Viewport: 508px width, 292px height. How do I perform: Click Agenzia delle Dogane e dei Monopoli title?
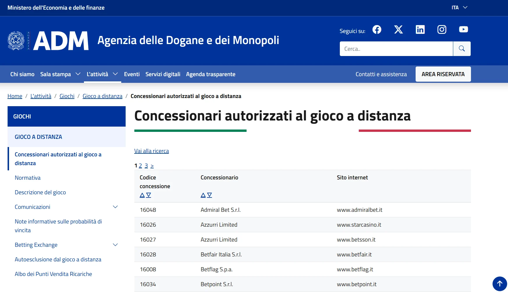point(188,40)
